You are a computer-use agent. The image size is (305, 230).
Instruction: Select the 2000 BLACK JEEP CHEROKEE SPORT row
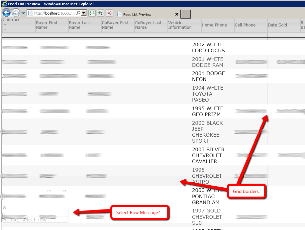click(x=153, y=132)
